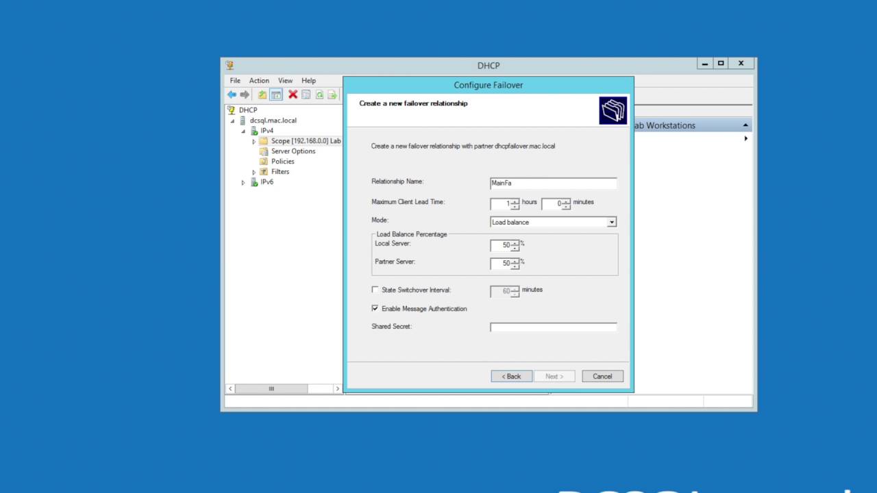Screen dimensions: 877x493
Task: Select the Policies tree item
Action: 283,162
